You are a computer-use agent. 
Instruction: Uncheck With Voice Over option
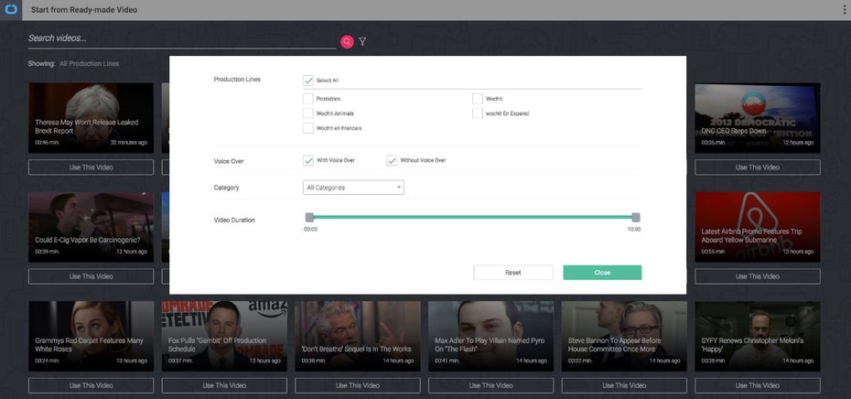pyautogui.click(x=308, y=161)
